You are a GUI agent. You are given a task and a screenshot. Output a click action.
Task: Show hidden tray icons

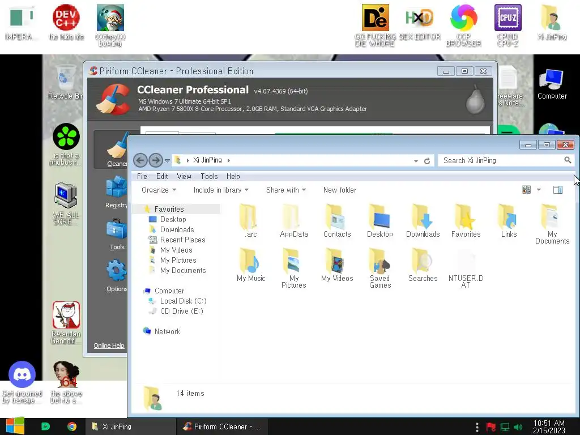(x=477, y=427)
